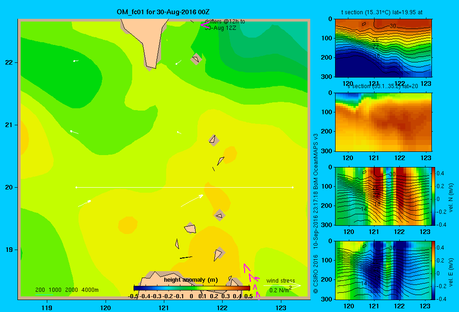
Task: Select the white drifter track near 119.5E 20.9N
Action: 74,132
